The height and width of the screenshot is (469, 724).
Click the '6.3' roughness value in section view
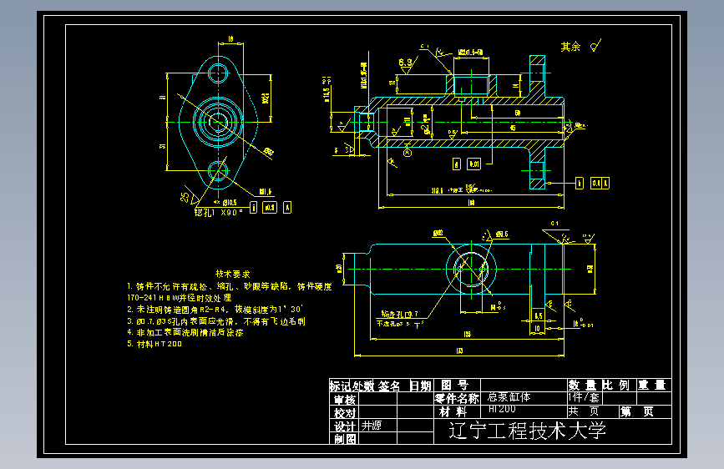[x=405, y=63]
